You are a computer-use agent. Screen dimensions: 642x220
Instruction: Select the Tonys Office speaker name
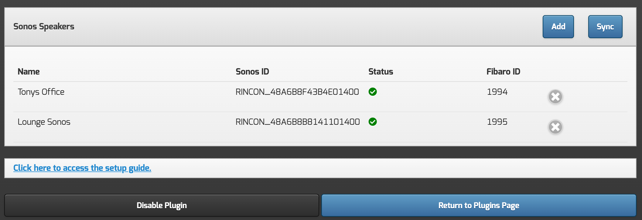[x=41, y=92]
